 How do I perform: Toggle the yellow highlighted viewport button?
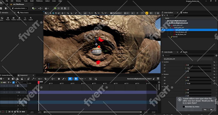[147, 13]
